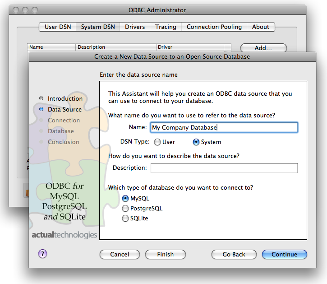Click the Driver column header
Image resolution: width=327 pixels, height=284 pixels.
pyautogui.click(x=190, y=47)
